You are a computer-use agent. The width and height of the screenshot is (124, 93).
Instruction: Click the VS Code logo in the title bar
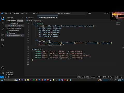tap(2, 13)
